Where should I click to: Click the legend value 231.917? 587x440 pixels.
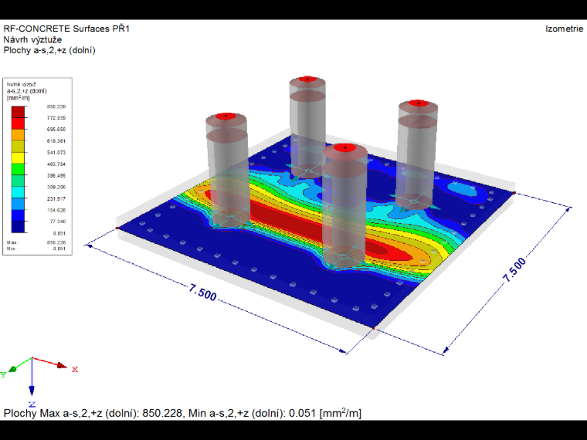(x=56, y=198)
